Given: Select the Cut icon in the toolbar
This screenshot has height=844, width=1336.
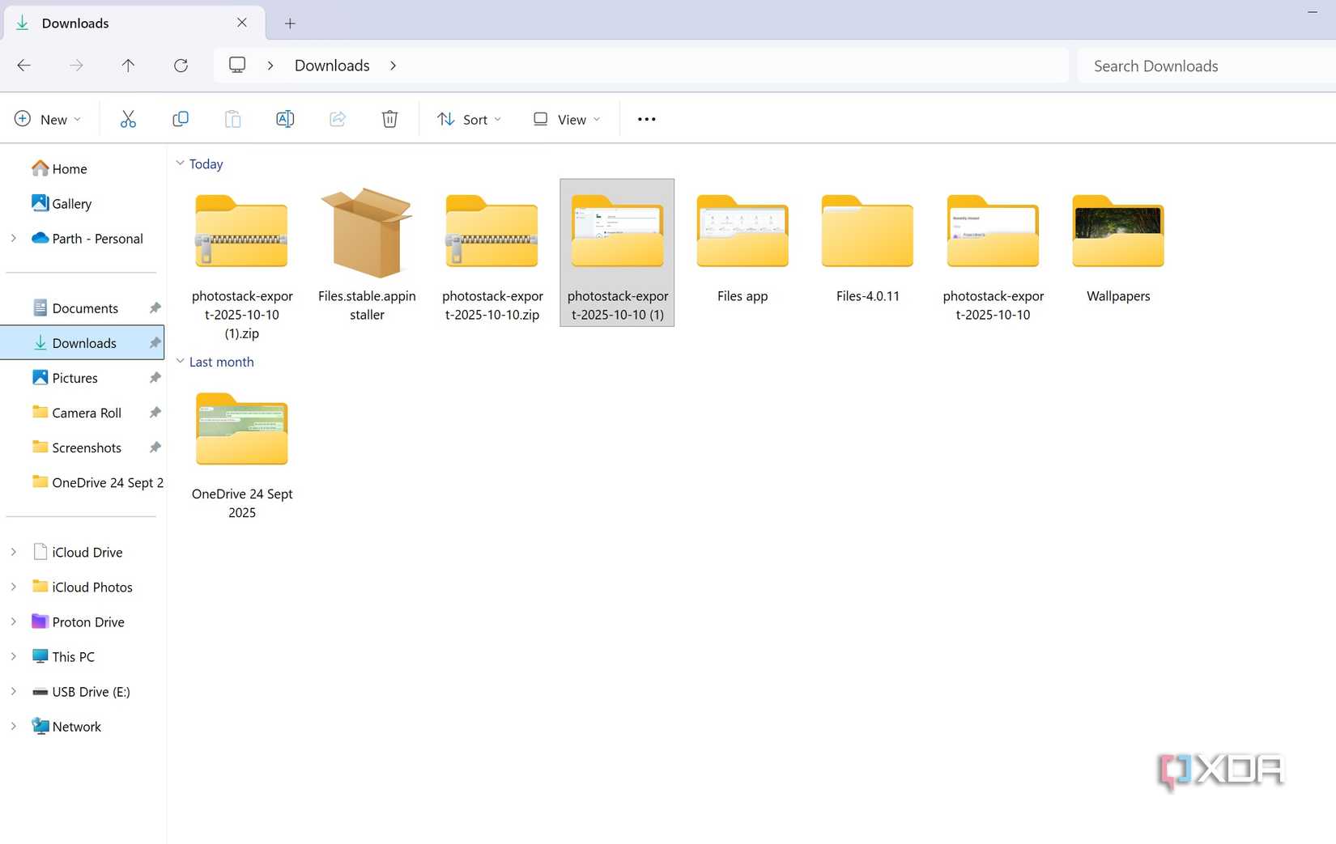Looking at the screenshot, I should pos(128,118).
